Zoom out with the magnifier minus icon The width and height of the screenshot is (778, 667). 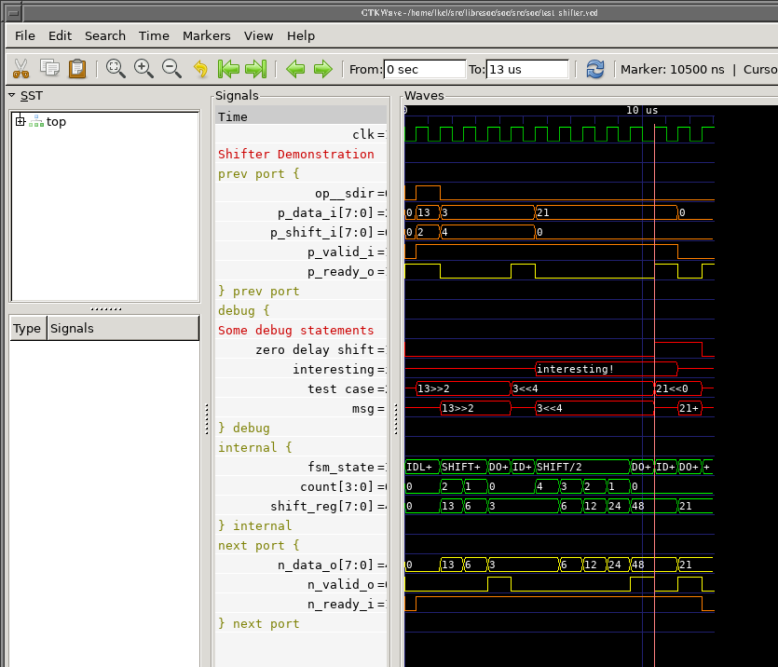(171, 69)
